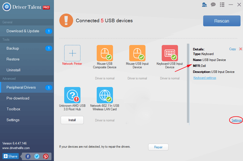Viewport: 243px width, 161px height.
Task: Open the Uninstall section
Action: click(27, 70)
